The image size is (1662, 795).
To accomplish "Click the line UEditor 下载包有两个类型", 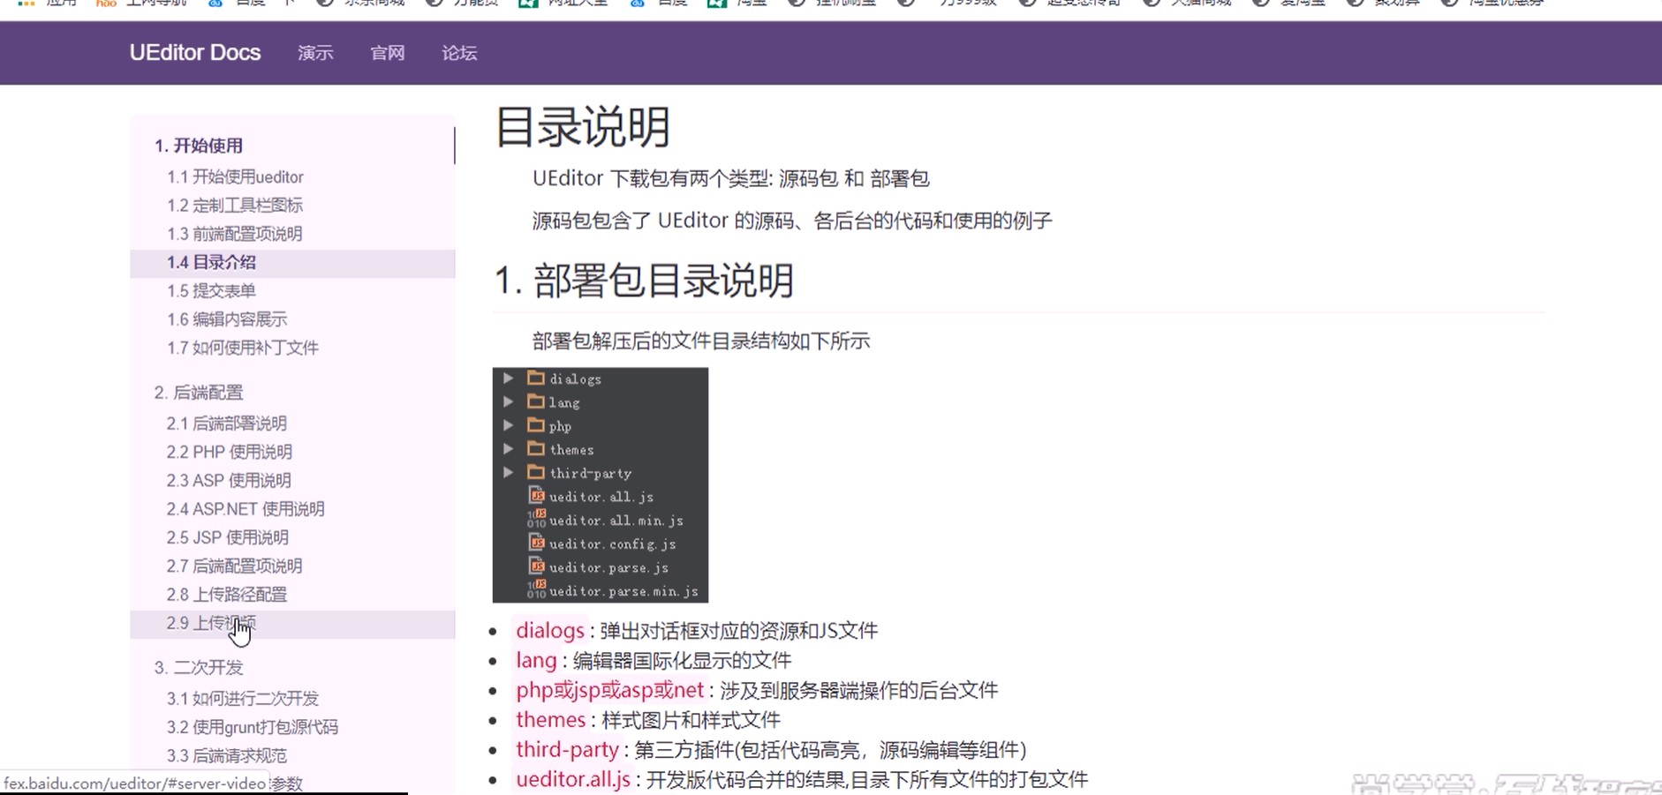I will (730, 179).
